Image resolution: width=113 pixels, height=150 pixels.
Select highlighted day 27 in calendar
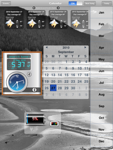pos(53,88)
